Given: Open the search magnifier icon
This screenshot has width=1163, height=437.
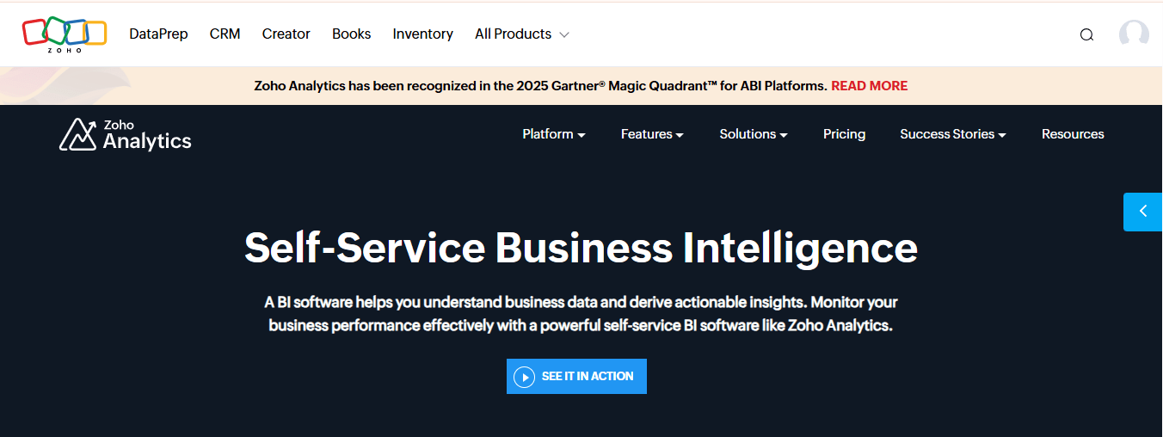Looking at the screenshot, I should pyautogui.click(x=1086, y=34).
